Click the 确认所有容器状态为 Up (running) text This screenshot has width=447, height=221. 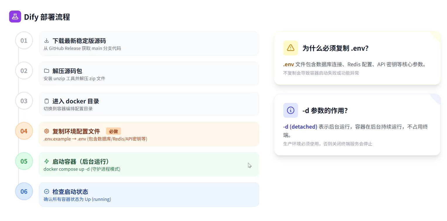[x=77, y=199]
